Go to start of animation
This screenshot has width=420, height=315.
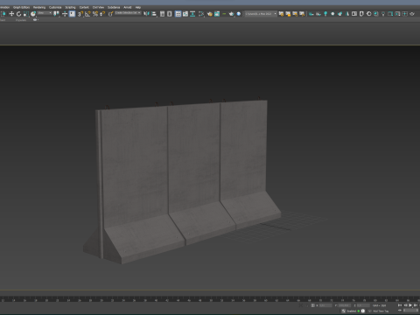point(400,305)
